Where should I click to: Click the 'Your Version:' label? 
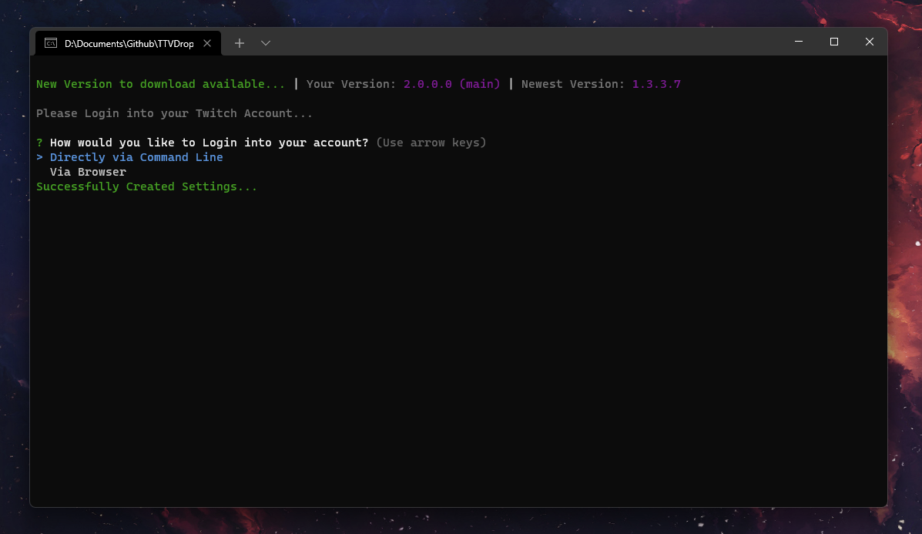pos(351,84)
